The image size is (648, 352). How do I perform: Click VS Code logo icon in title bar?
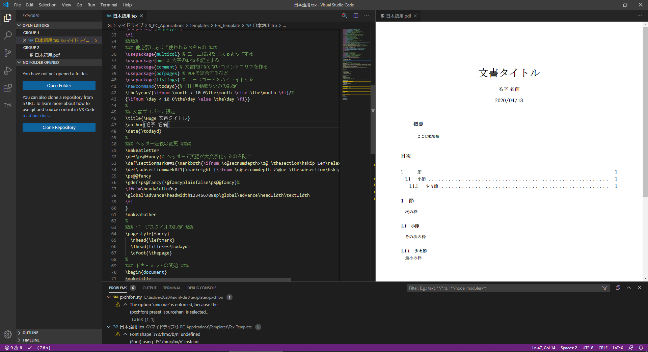6,5
